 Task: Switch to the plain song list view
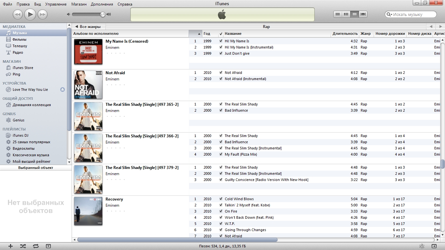(337, 14)
